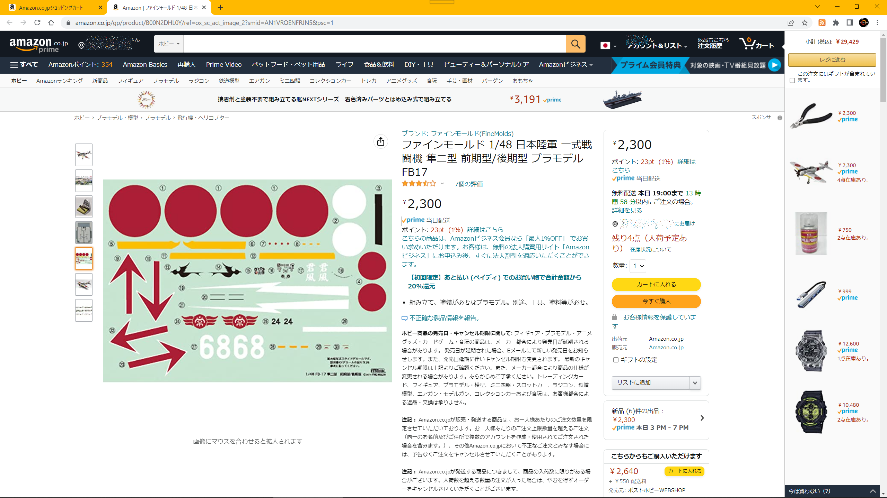Select the last product thumbnail
Viewport: 887px width, 498px height.
click(84, 310)
